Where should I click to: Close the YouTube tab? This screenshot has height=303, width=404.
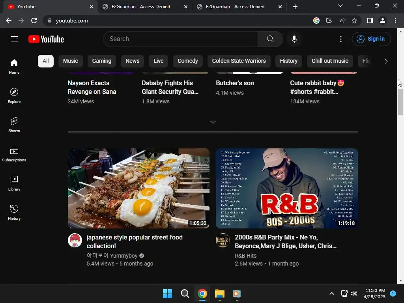click(91, 7)
